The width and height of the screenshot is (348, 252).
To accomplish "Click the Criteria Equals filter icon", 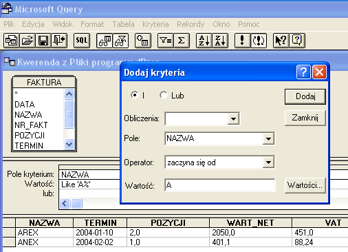I will point(166,41).
